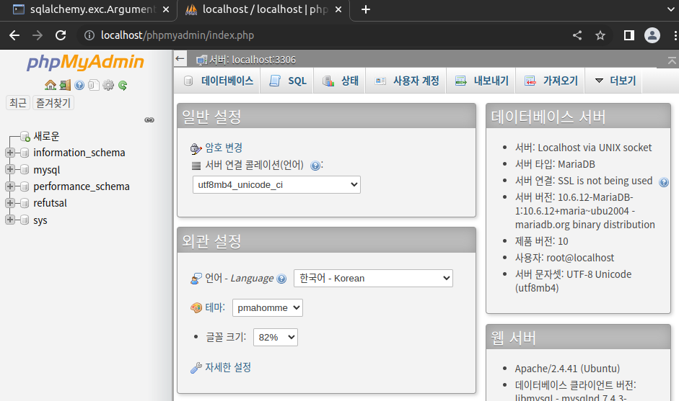679x401 pixels.
Task: Open the 한국어 - Korean language dropdown
Action: coord(373,279)
